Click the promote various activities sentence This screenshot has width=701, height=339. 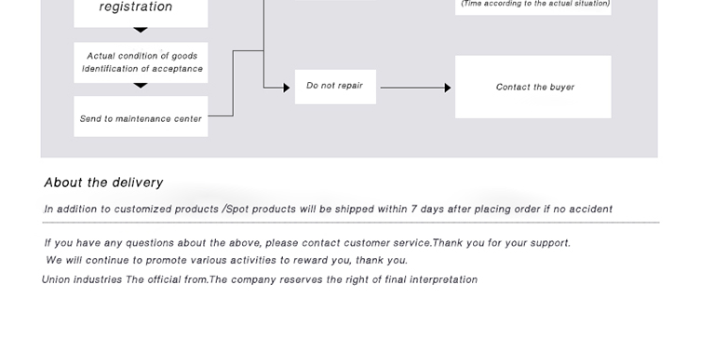[x=226, y=260]
